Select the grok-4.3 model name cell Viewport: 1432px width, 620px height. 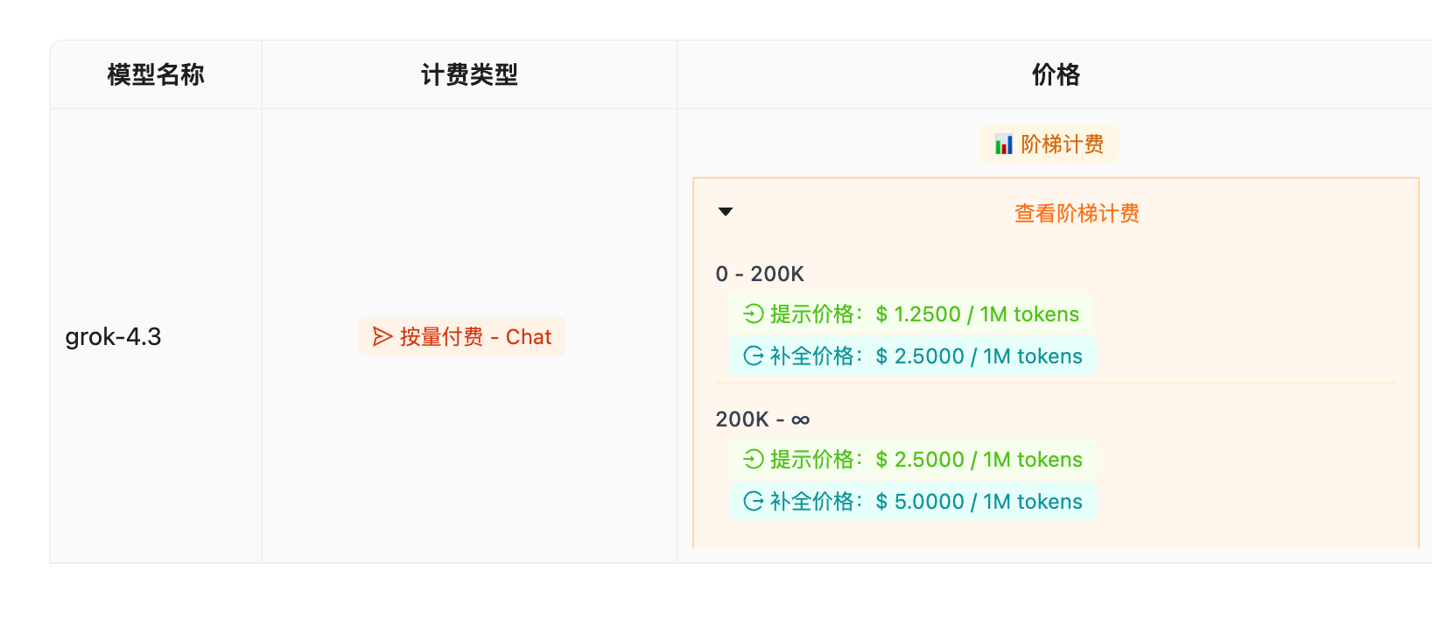coord(156,336)
